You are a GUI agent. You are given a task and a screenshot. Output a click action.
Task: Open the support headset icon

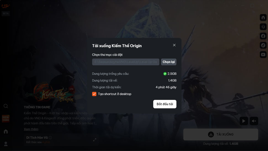[263, 27]
